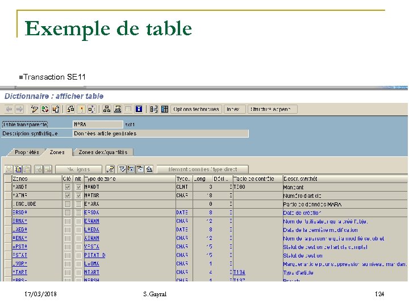The image size is (409, 307).
Task: Toggle Clé checkbox for MANDT row
Action: pos(68,187)
